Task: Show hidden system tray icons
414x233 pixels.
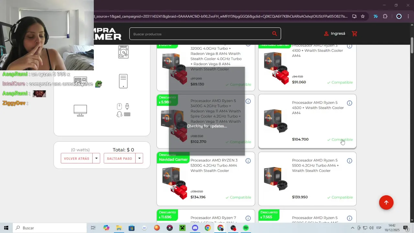Action: 353,228
